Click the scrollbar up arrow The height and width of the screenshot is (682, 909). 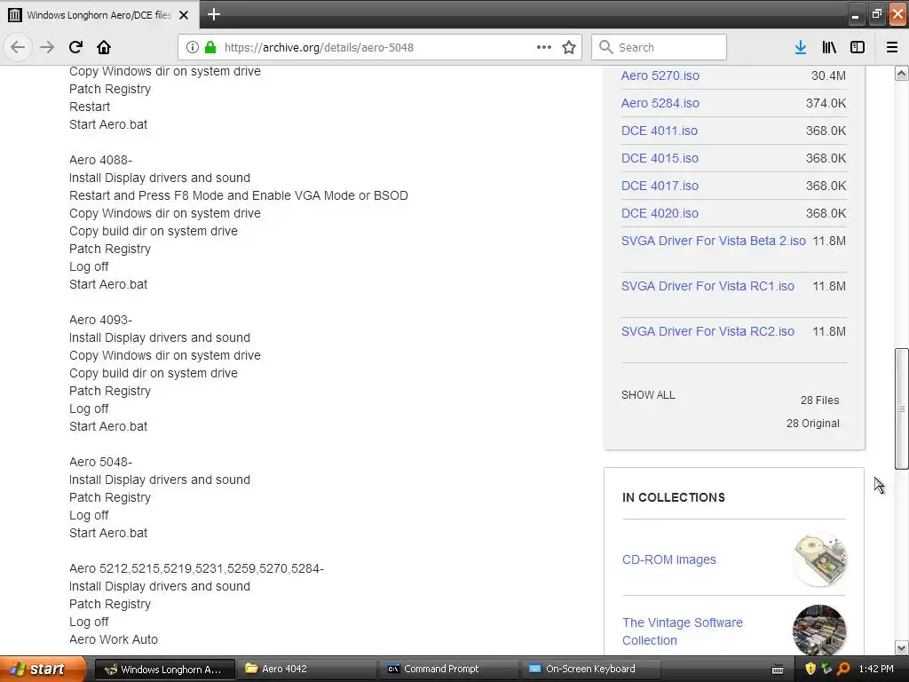pos(901,73)
